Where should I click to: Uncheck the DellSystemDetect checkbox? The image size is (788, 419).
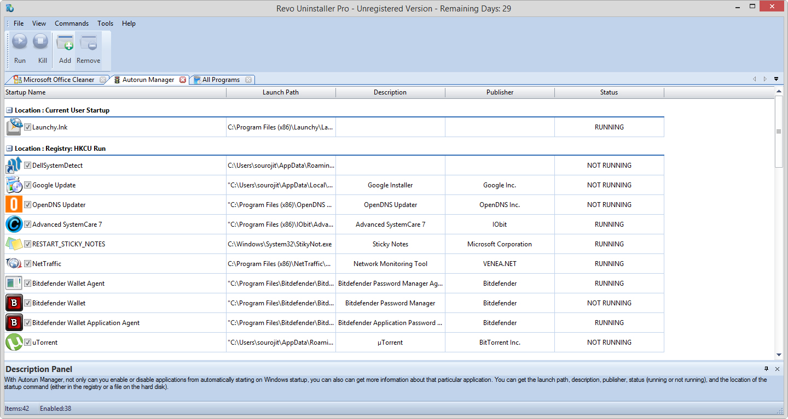point(27,166)
